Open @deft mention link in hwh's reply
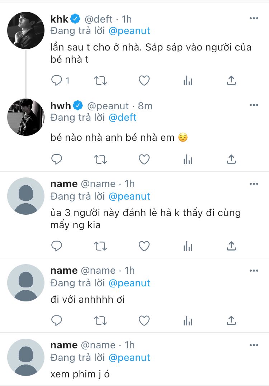The image size is (269, 386). coord(122,117)
